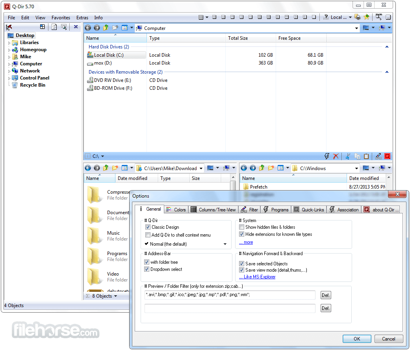Sort by the Total Size column header
Viewport: 410px width, 350px height.
(x=250, y=38)
